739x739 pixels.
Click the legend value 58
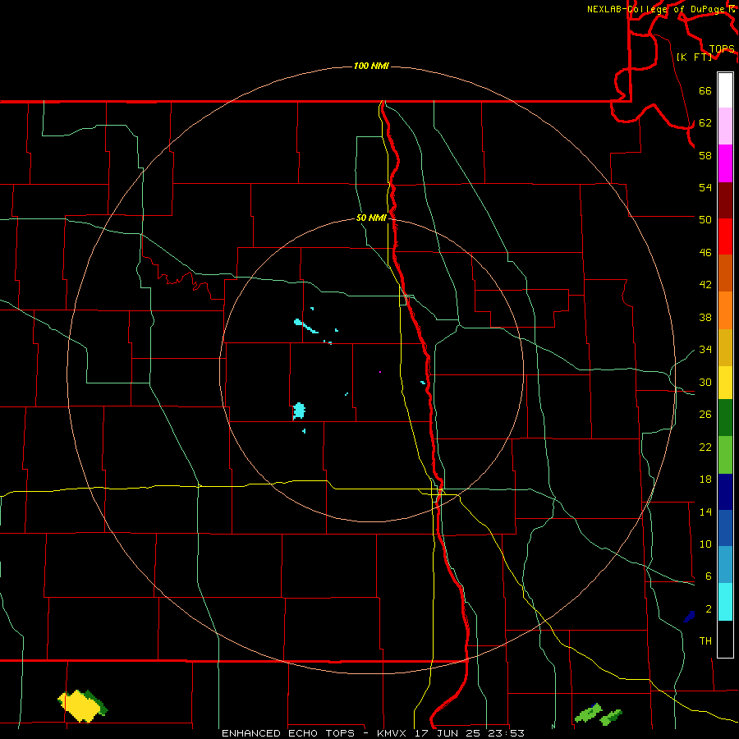(705, 155)
